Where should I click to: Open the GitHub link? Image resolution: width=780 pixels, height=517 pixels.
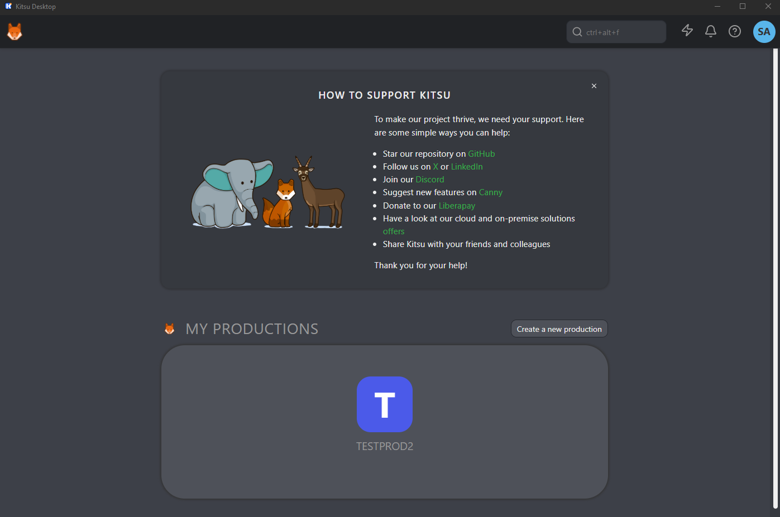[x=481, y=154]
